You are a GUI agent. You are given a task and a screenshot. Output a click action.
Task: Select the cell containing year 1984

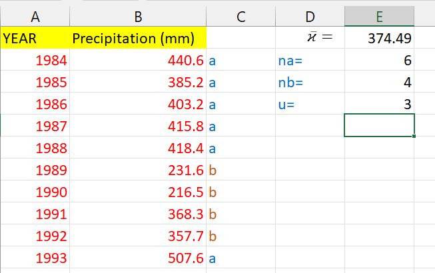(35, 61)
